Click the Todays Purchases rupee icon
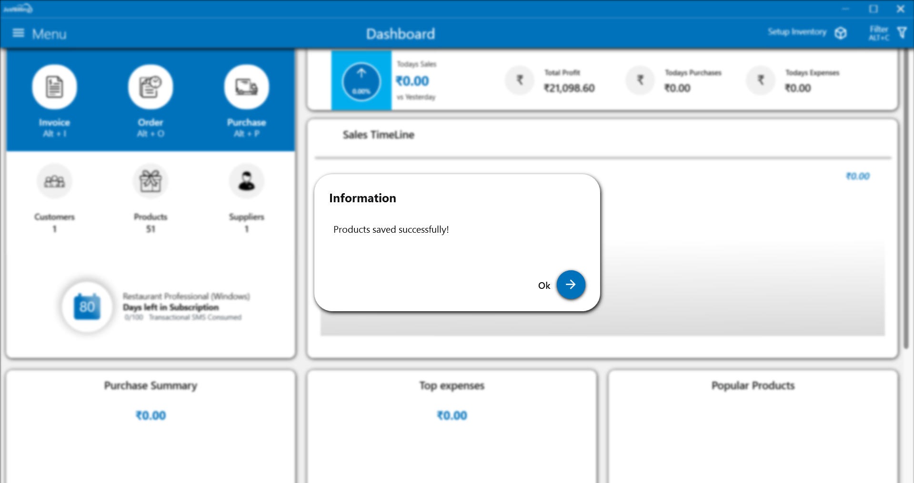The width and height of the screenshot is (914, 483). (640, 80)
